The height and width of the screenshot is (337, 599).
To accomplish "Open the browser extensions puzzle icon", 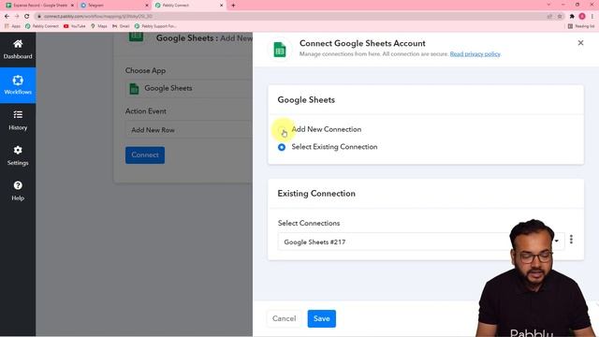I will pyautogui.click(x=572, y=16).
